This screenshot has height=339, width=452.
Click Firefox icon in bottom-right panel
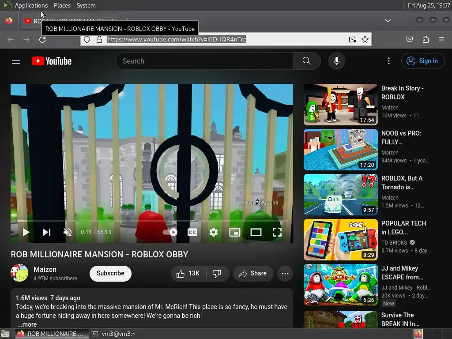coord(418,334)
